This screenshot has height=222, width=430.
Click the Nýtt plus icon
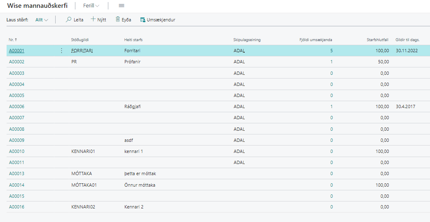tap(93, 19)
